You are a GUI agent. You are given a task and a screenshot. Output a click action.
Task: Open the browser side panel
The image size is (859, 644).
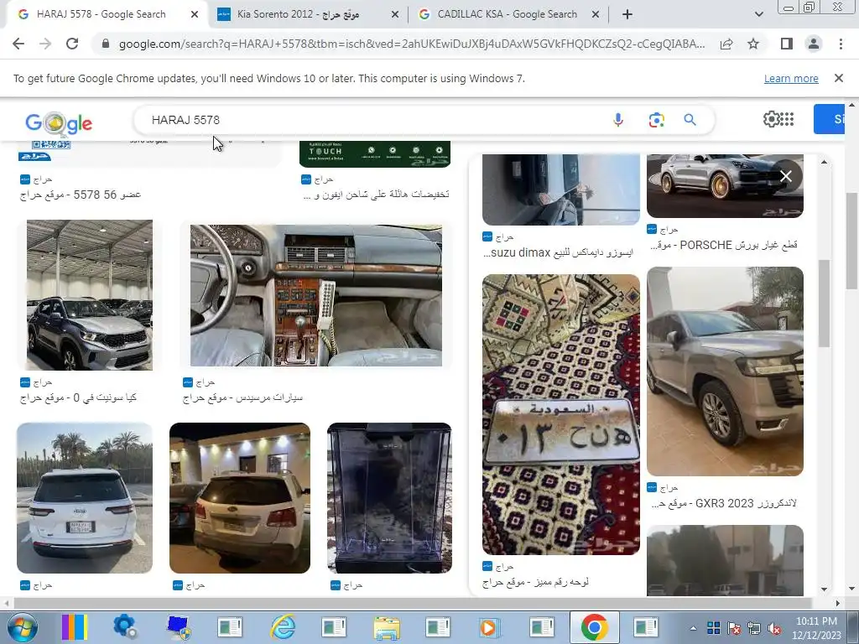click(x=786, y=44)
